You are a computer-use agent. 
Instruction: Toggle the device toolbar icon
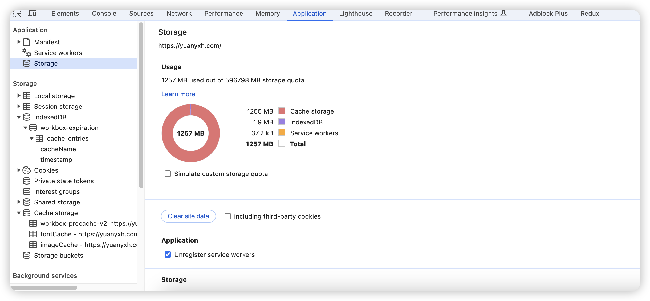32,14
